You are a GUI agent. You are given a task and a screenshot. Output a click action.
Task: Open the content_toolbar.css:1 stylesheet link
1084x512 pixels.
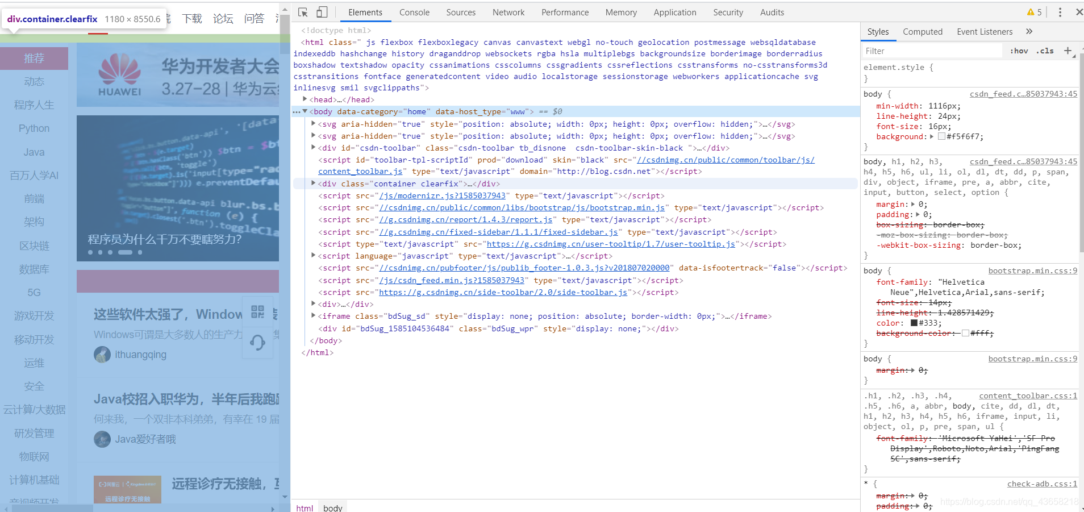click(1028, 396)
